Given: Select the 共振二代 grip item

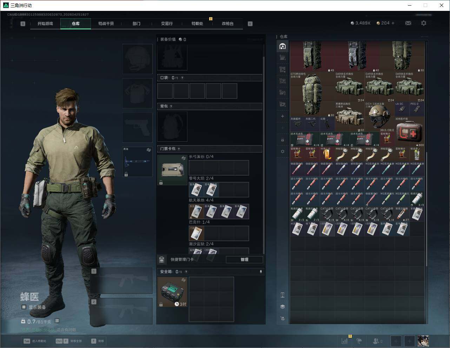Looking at the screenshot, I should tap(312, 124).
